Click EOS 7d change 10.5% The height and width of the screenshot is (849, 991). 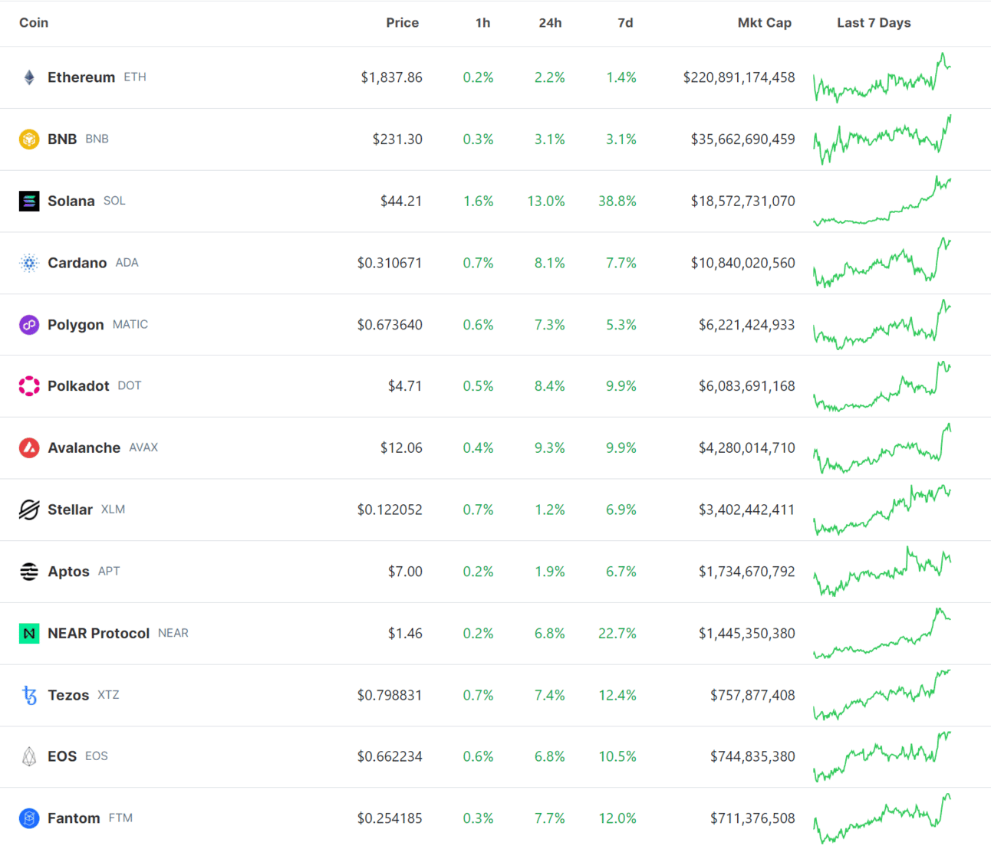(617, 756)
